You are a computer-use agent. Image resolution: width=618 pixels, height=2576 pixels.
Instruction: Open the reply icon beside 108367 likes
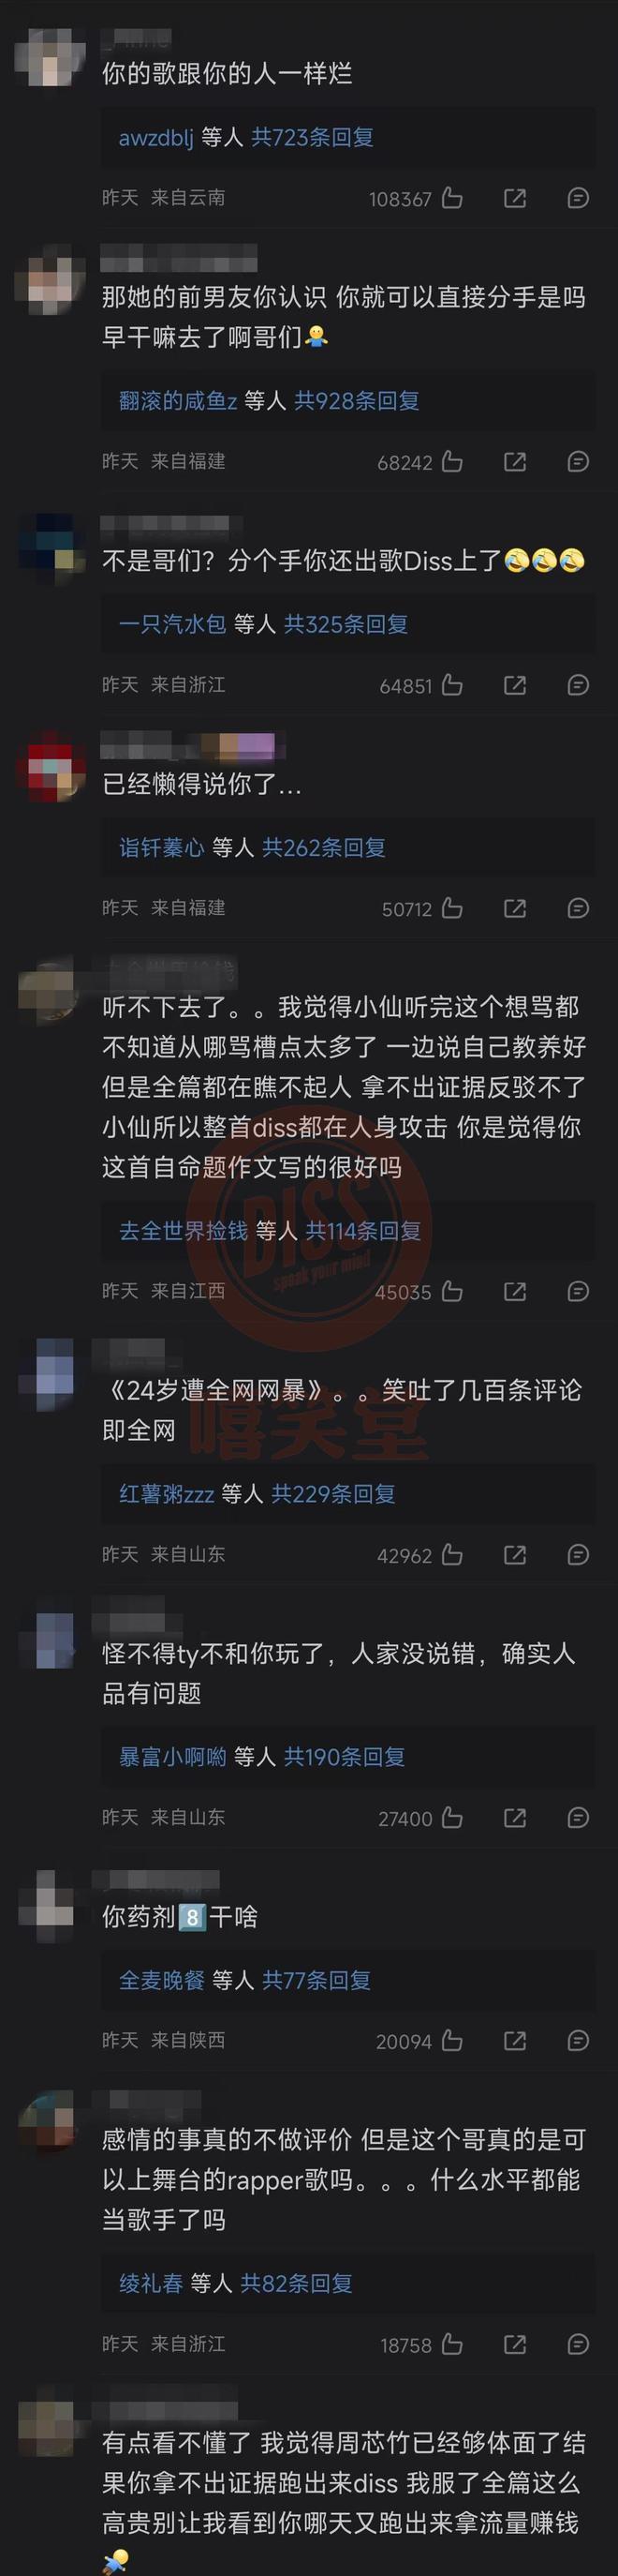pyautogui.click(x=578, y=198)
